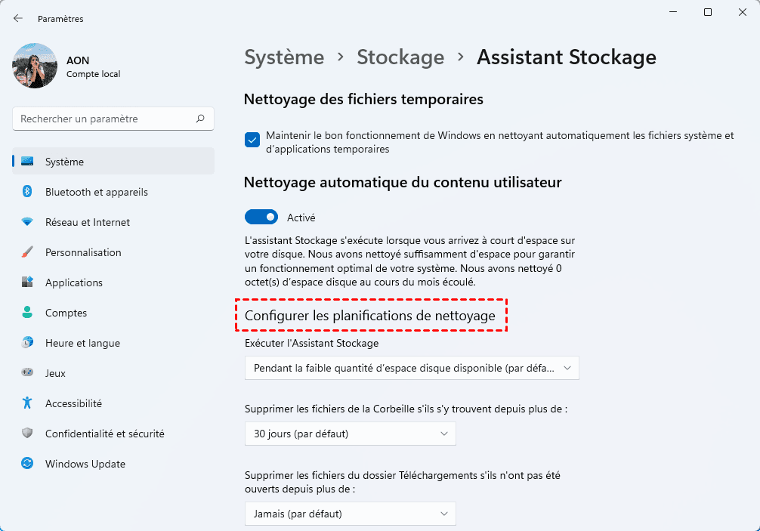The height and width of the screenshot is (531, 760).
Task: Click the Windows Update sync icon
Action: pyautogui.click(x=27, y=464)
